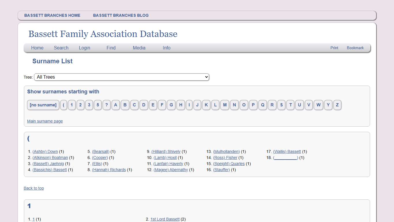The height and width of the screenshot is (222, 394).
Task: Show surnames starting with Z
Action: [337, 105]
